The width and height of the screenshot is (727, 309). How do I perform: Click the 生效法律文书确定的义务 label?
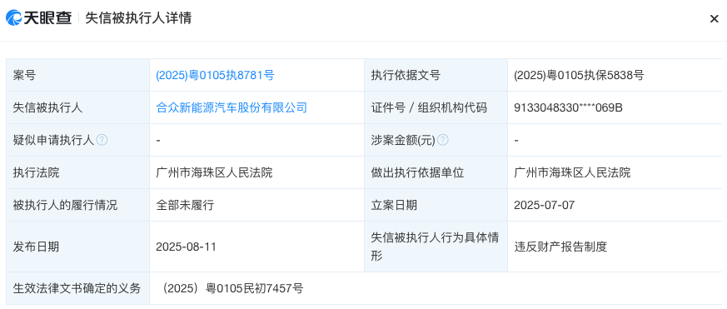77,288
